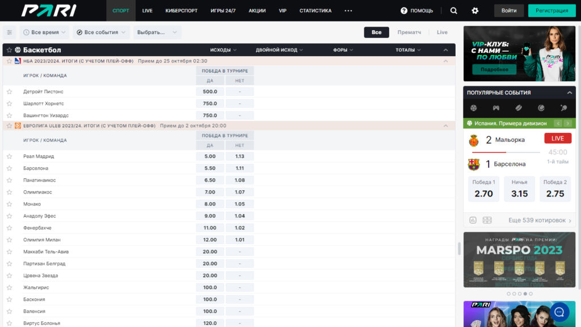This screenshot has width=581, height=327.
Task: Select first carousel dot under MARSPO banner
Action: tap(508, 294)
